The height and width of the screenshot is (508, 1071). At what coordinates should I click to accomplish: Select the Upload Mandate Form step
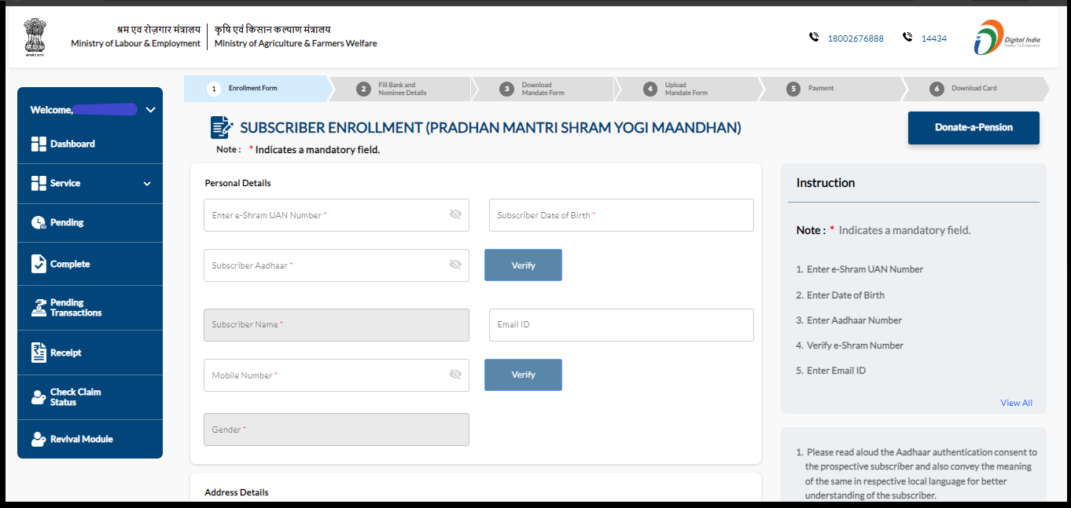687,89
